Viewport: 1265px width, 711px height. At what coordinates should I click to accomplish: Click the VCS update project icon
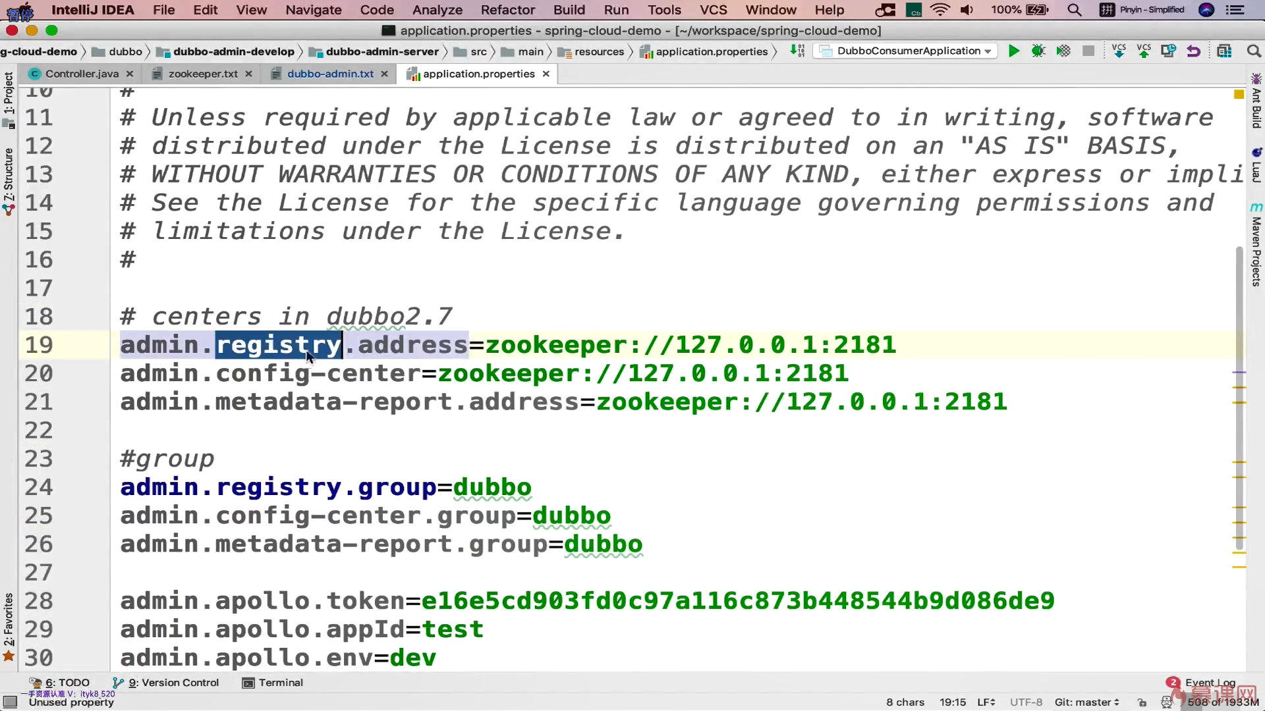coord(1119,51)
